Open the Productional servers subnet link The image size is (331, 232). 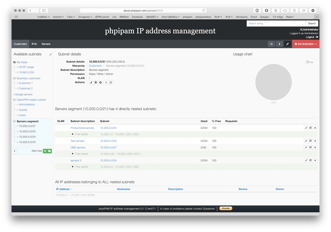click(82, 128)
